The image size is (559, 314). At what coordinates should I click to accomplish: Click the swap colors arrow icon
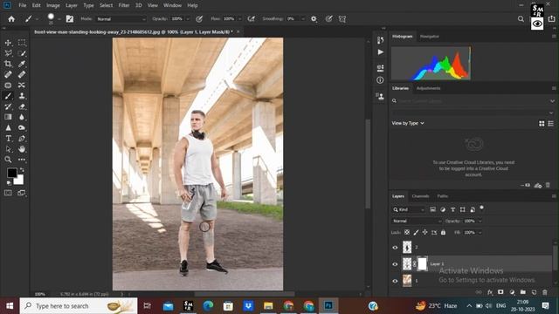22,170
